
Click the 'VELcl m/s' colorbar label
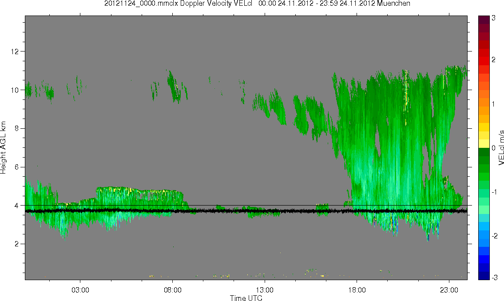tap(501, 148)
